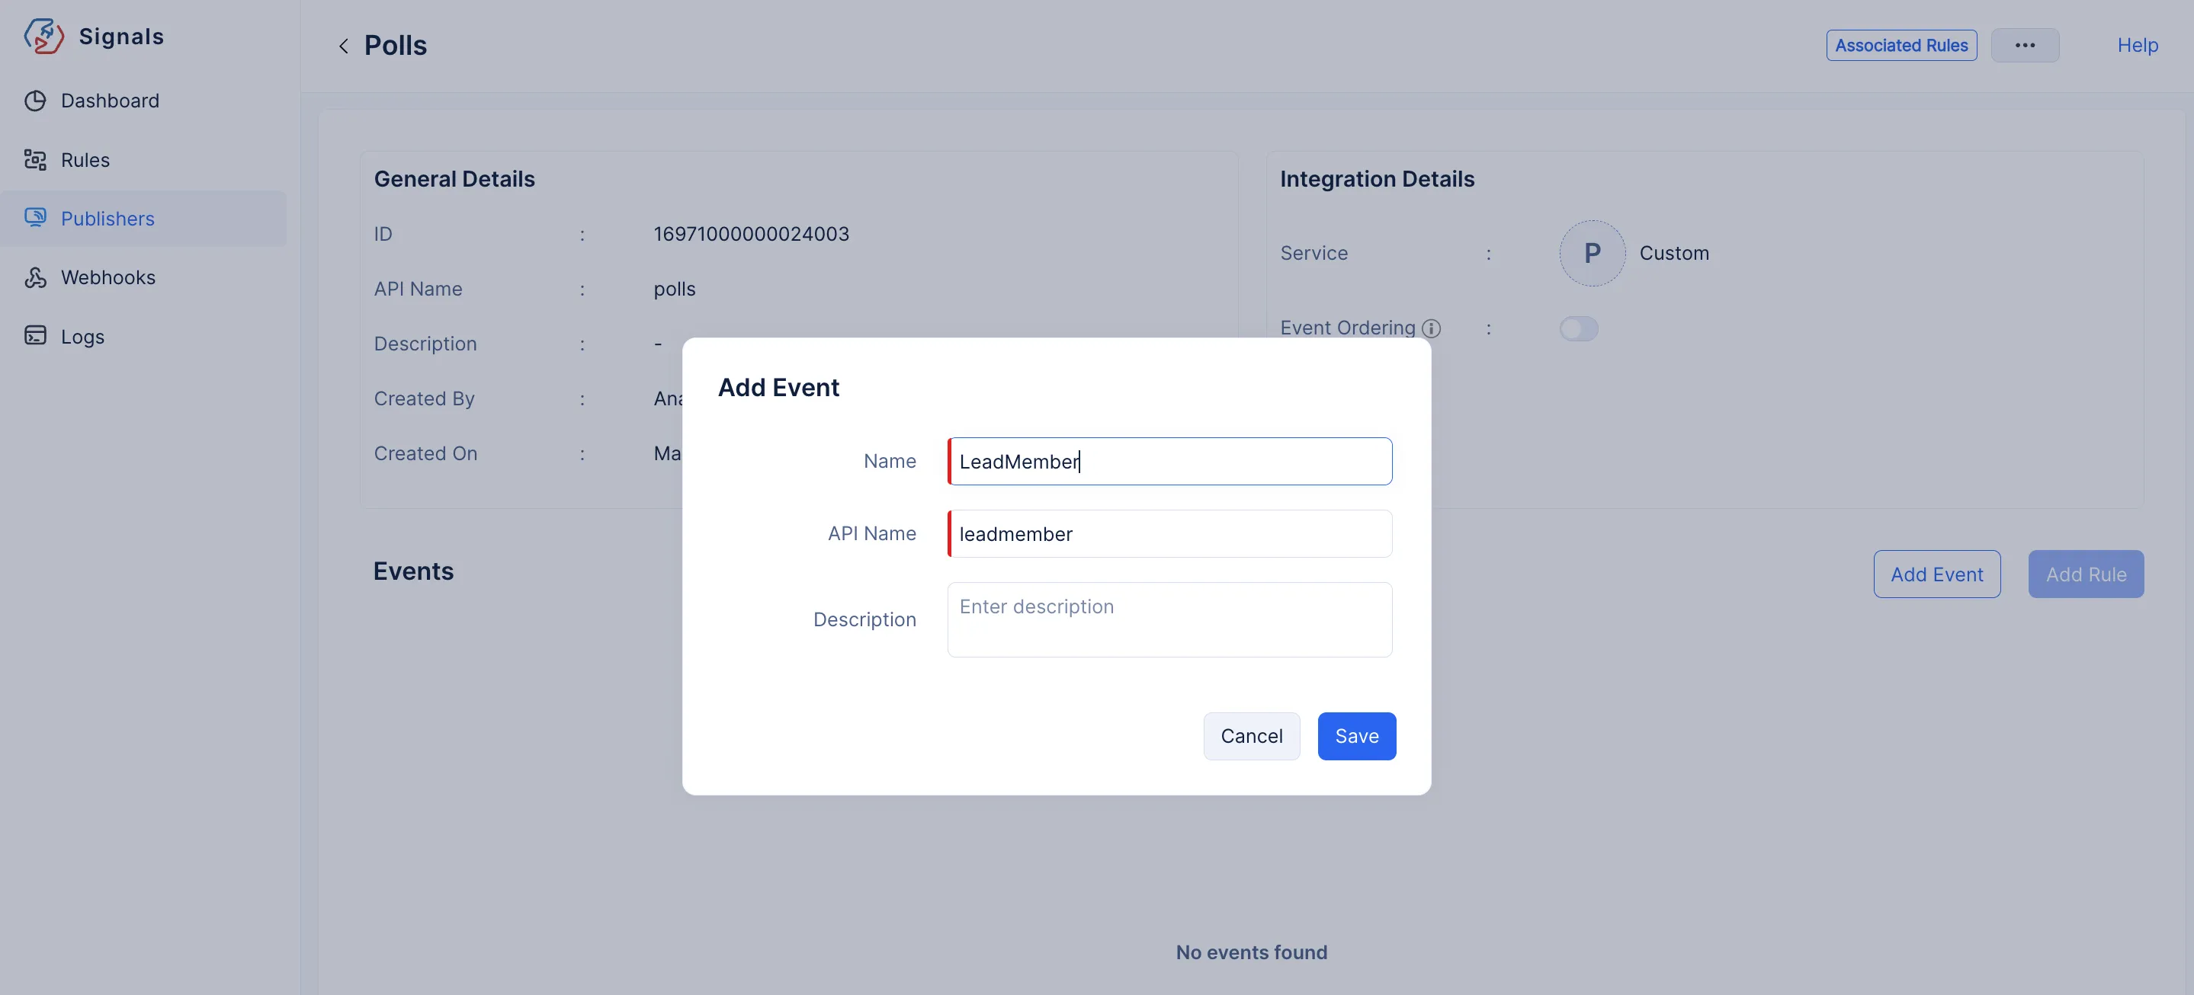Click the Description text area

1169,619
